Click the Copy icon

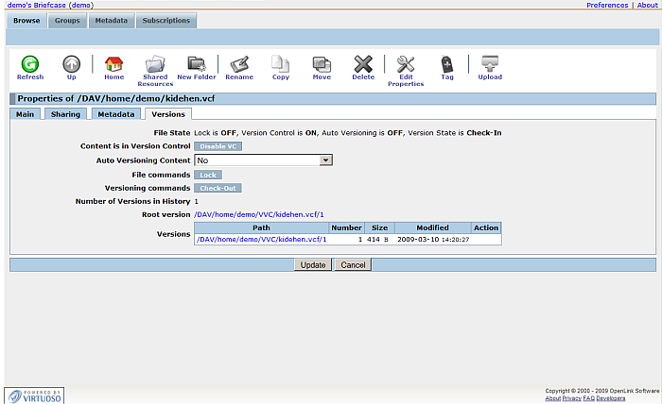(x=281, y=64)
